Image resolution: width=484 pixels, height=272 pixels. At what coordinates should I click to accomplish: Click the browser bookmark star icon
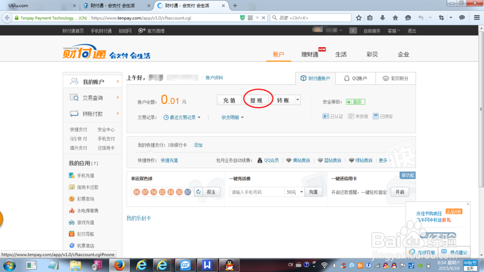pyautogui.click(x=359, y=18)
